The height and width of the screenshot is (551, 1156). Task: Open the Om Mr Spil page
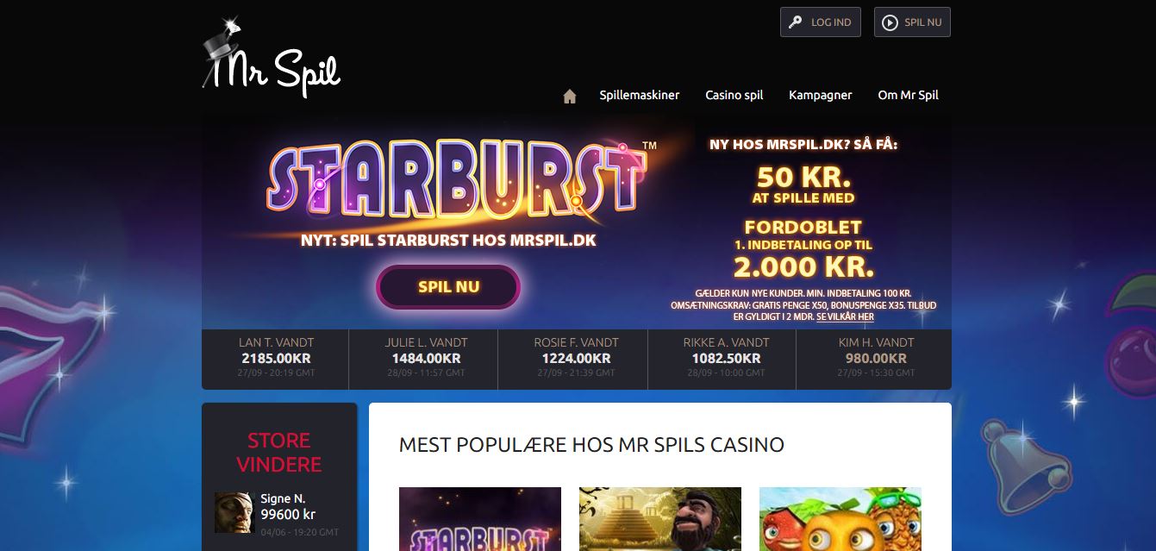pos(908,95)
